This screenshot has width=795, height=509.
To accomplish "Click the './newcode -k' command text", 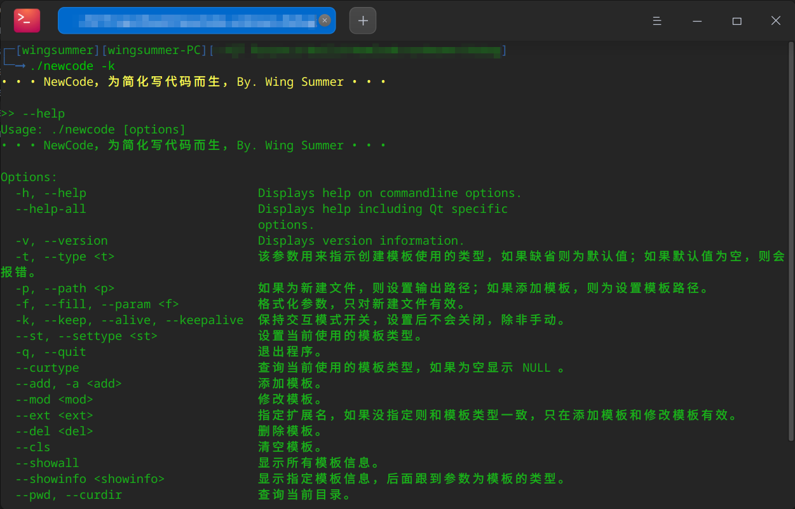I will click(x=72, y=66).
